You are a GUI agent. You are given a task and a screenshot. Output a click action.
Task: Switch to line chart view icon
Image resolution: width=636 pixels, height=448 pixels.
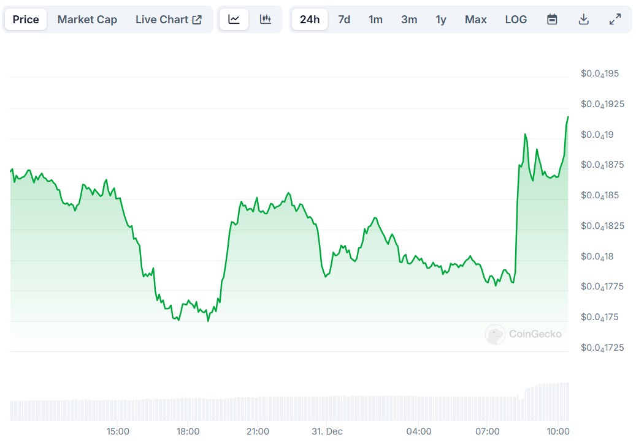coord(234,20)
